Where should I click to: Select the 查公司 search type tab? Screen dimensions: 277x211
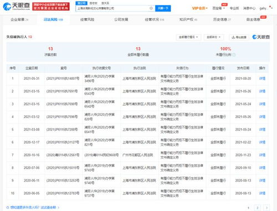pyautogui.click(x=81, y=3)
